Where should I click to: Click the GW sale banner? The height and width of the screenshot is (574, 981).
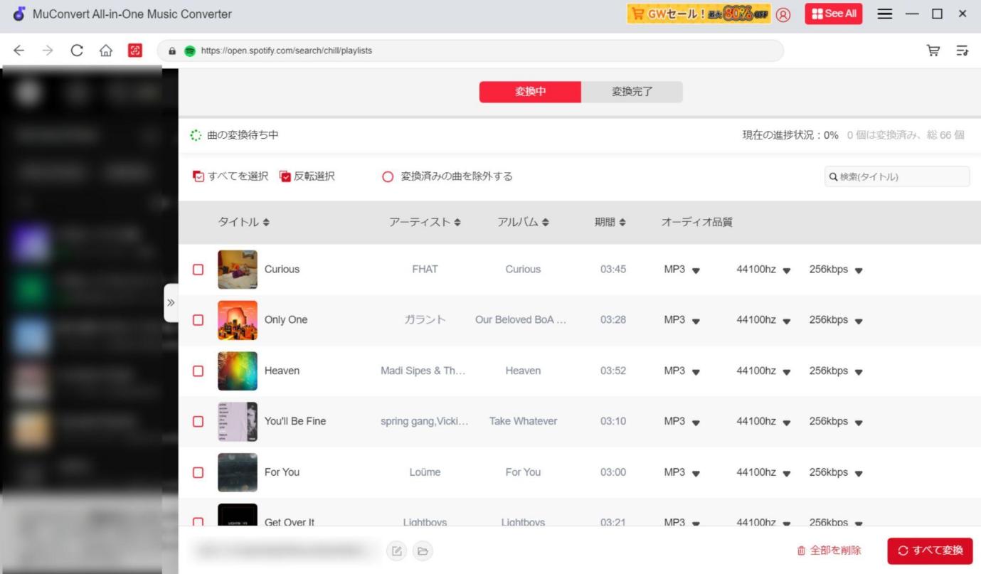coord(699,14)
